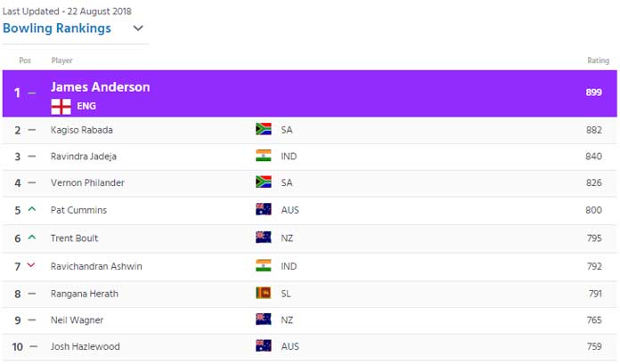Viewport: 620px width, 364px height.
Task: Click South Africa flag beside Vernon Philander
Action: click(x=264, y=182)
